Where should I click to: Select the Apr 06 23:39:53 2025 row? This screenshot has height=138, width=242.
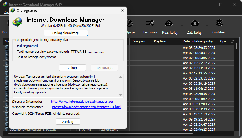click(x=199, y=48)
